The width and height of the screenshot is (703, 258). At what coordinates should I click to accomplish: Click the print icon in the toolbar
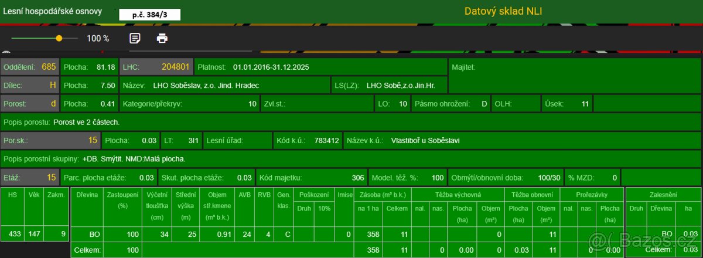pos(162,38)
